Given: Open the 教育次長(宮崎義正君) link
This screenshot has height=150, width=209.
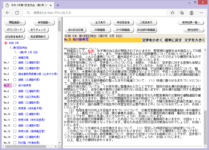Looking at the screenshot, I should (32, 131).
